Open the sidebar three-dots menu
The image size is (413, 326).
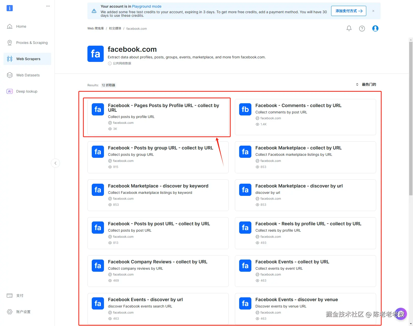[x=48, y=6]
